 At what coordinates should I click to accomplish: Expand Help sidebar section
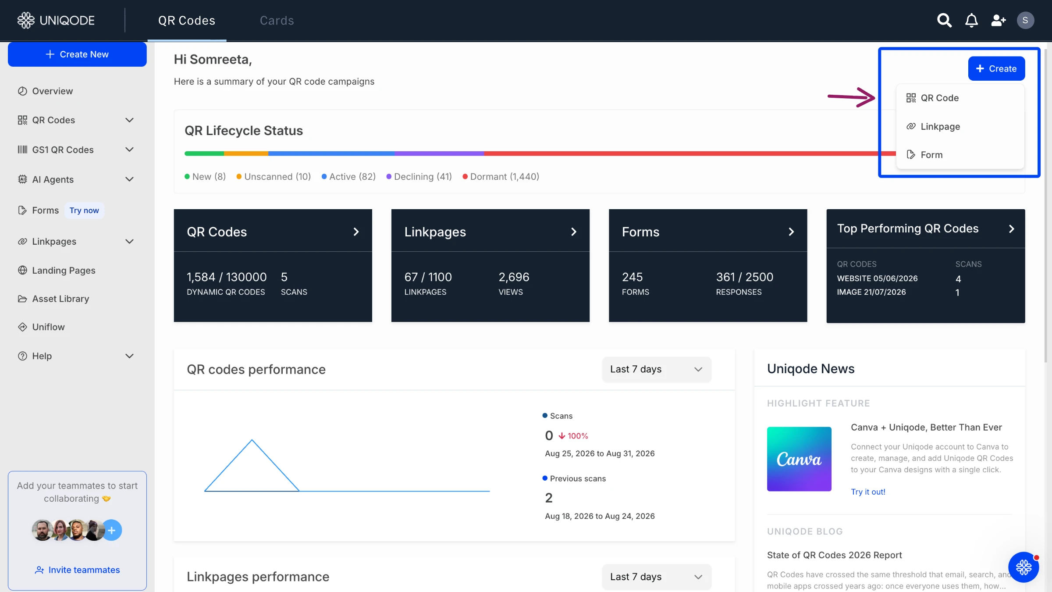pos(129,356)
